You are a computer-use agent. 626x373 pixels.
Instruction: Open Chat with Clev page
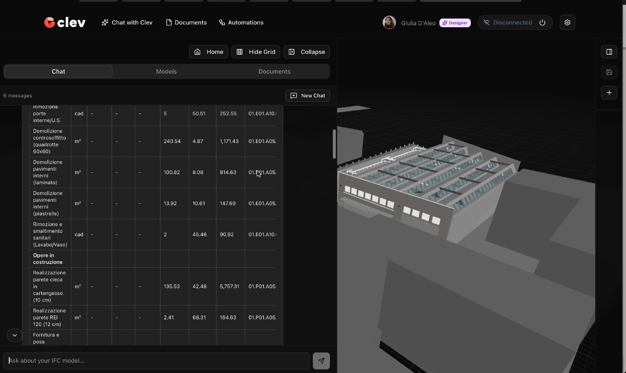click(127, 22)
